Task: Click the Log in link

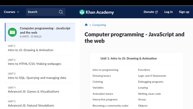Action: coord(168,12)
